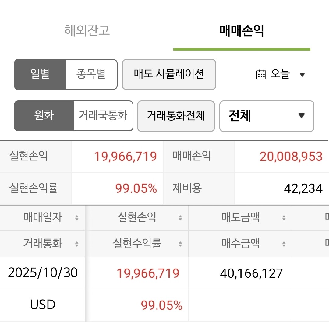Click the 거래통화전체 button
This screenshot has height=324, width=329.
(176, 116)
